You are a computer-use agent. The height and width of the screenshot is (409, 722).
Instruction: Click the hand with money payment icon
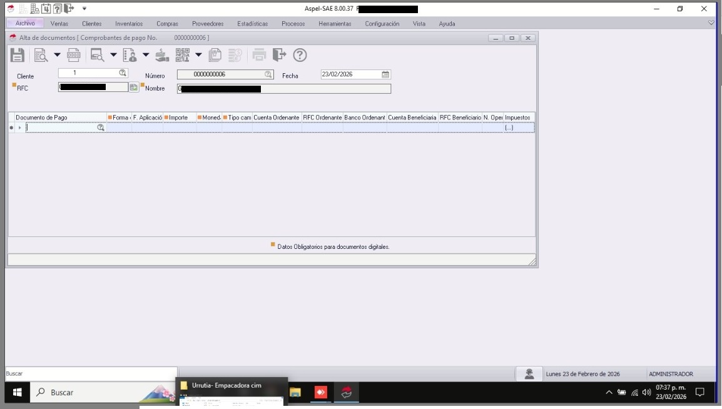pyautogui.click(x=161, y=55)
